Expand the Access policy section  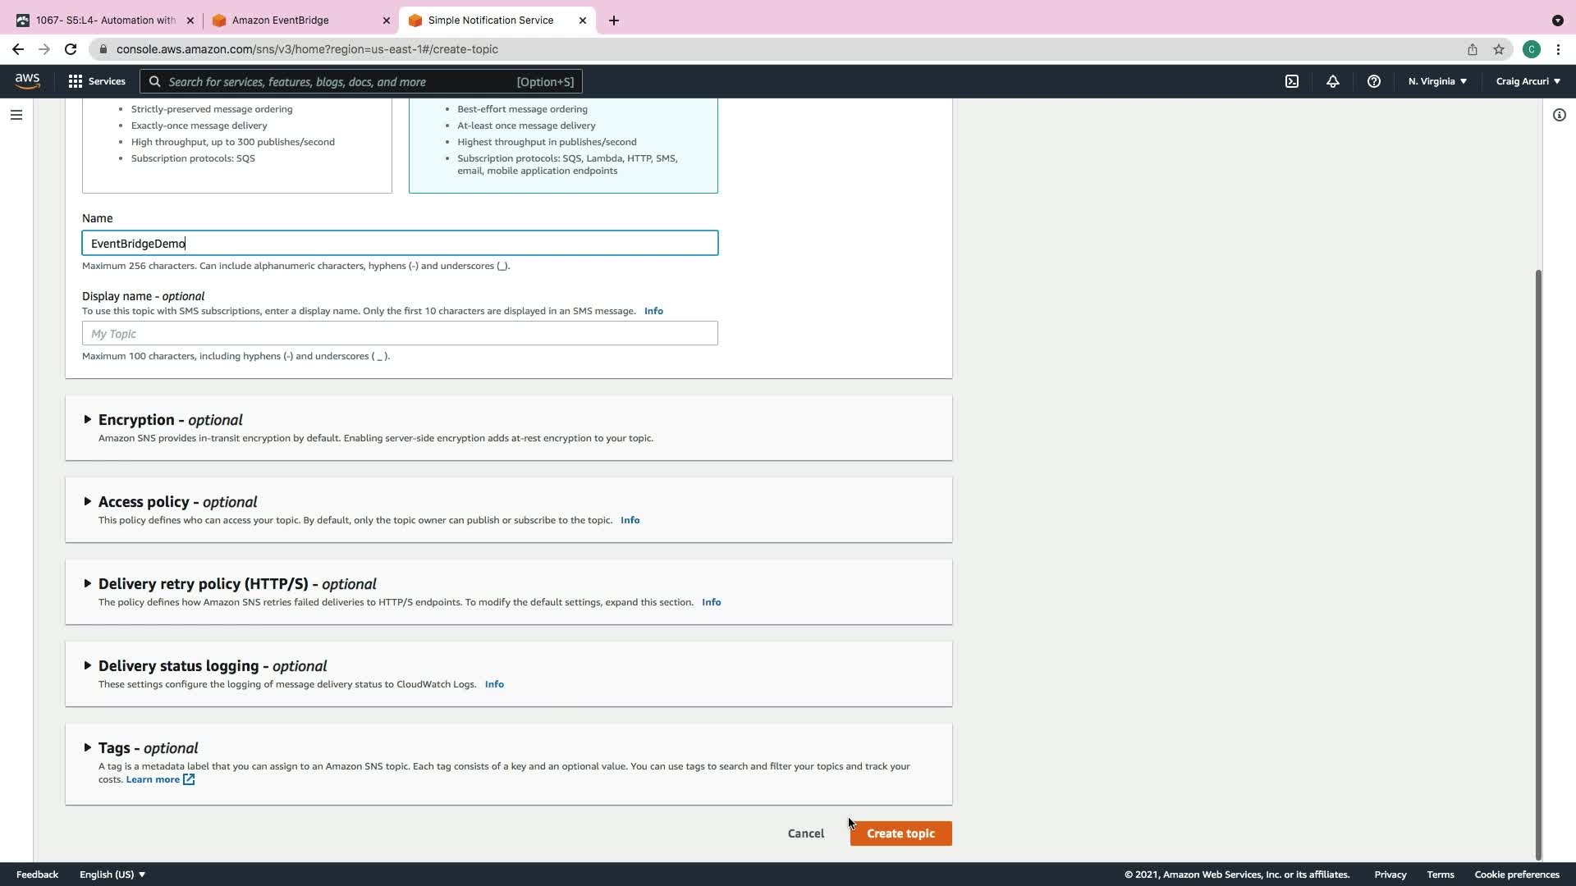coord(177,502)
